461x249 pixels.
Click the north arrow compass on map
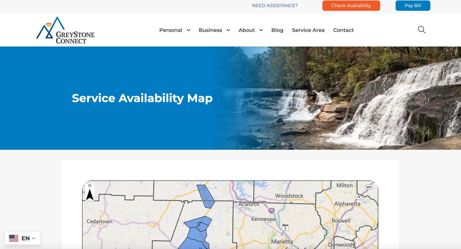click(x=90, y=192)
